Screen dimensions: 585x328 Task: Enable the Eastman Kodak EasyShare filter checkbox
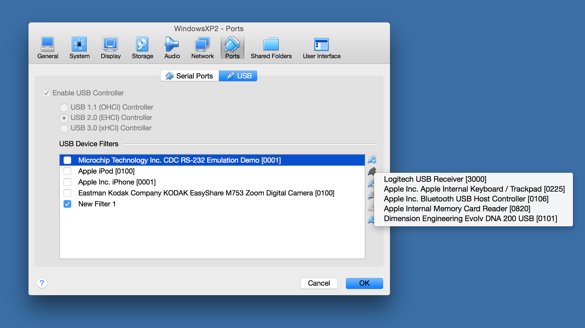tap(67, 193)
